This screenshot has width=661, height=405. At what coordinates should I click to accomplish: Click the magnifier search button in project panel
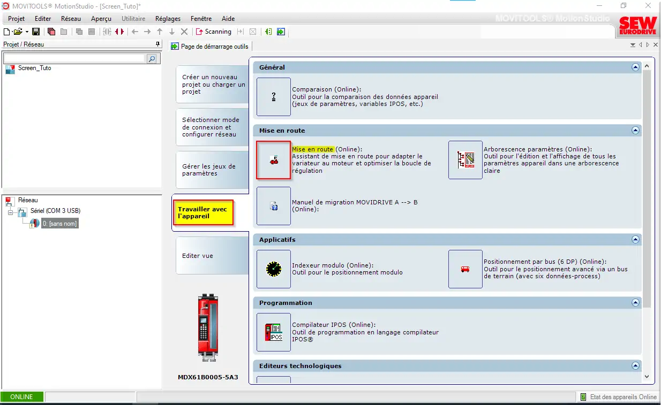[x=152, y=59]
